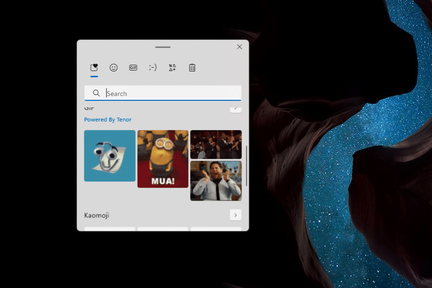The image size is (432, 288).
Task: Open the Clipboard history icon
Action: point(192,67)
